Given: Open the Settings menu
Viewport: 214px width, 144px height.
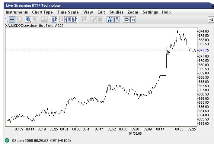Looking at the screenshot, I should point(150,12).
